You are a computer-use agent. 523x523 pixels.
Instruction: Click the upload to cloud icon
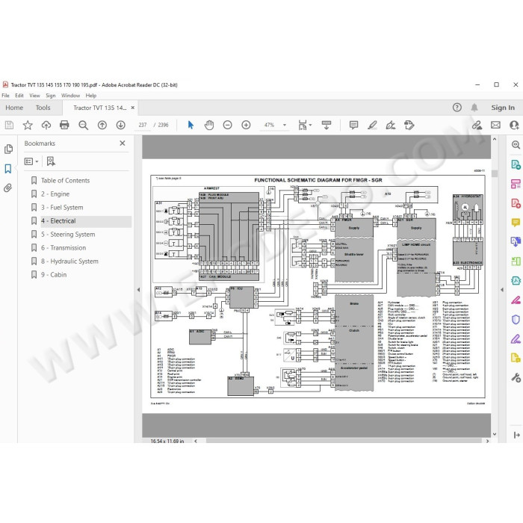tap(46, 125)
